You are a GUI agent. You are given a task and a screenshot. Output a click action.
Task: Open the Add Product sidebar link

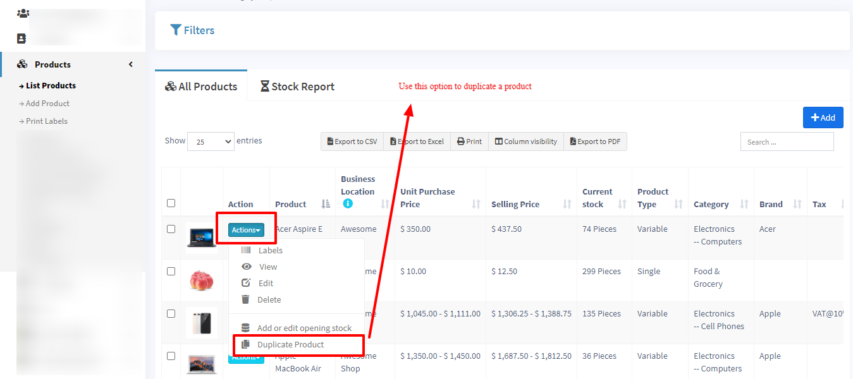pyautogui.click(x=47, y=104)
